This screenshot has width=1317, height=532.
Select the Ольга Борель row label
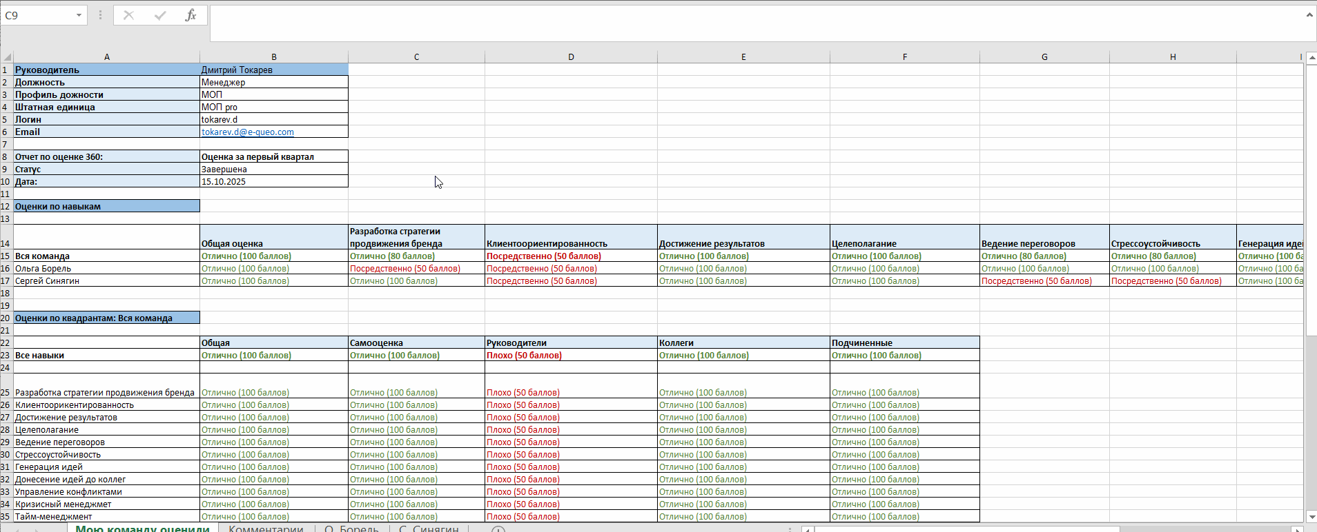[x=107, y=268]
